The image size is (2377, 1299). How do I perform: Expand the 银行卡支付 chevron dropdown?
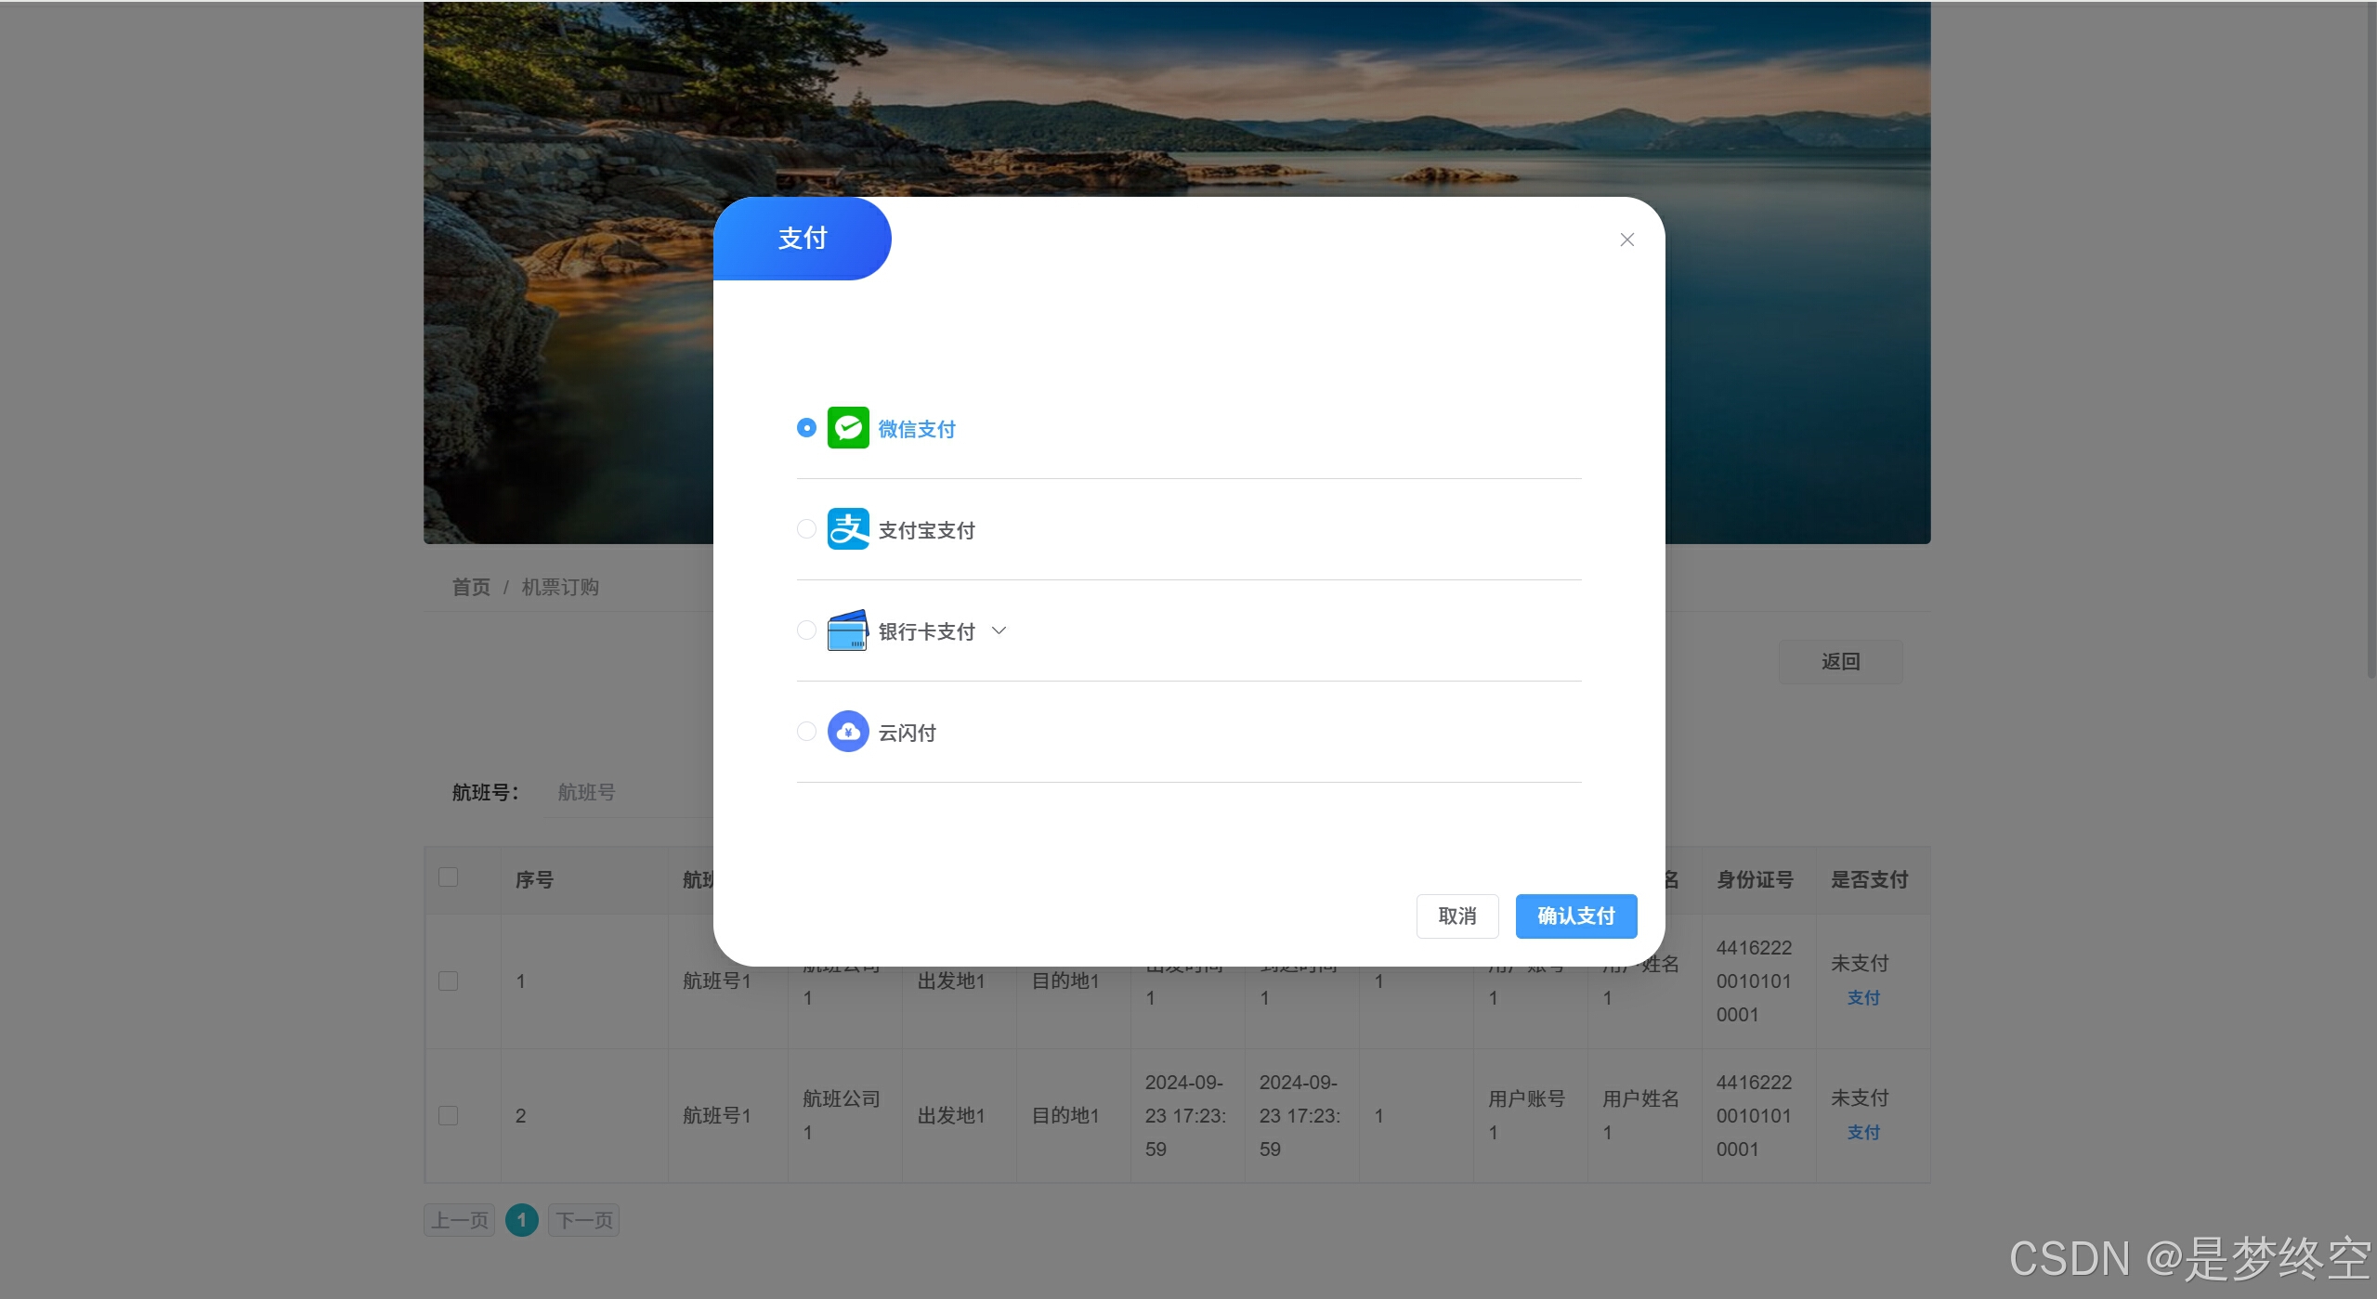999,630
